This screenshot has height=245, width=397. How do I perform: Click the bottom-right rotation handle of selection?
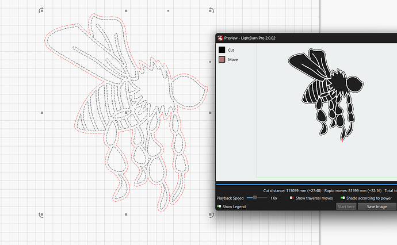[x=211, y=215]
